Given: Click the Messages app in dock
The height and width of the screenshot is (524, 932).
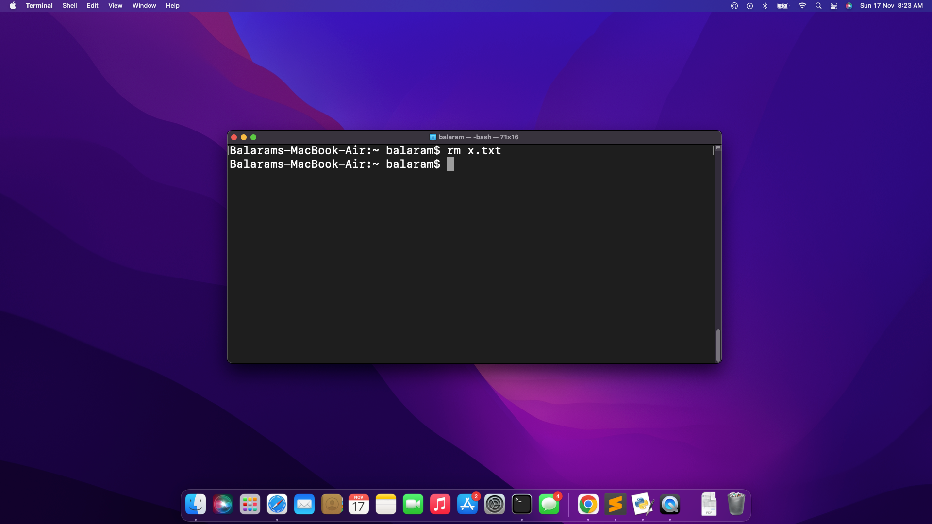Looking at the screenshot, I should pyautogui.click(x=549, y=505).
